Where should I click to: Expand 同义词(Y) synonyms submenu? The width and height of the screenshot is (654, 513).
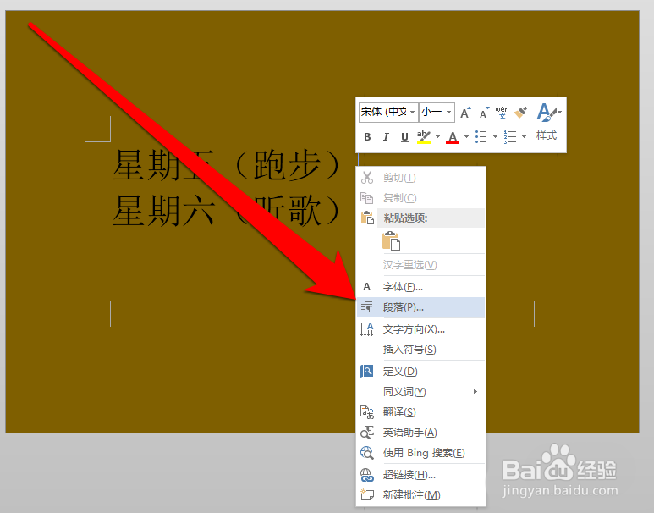click(421, 392)
